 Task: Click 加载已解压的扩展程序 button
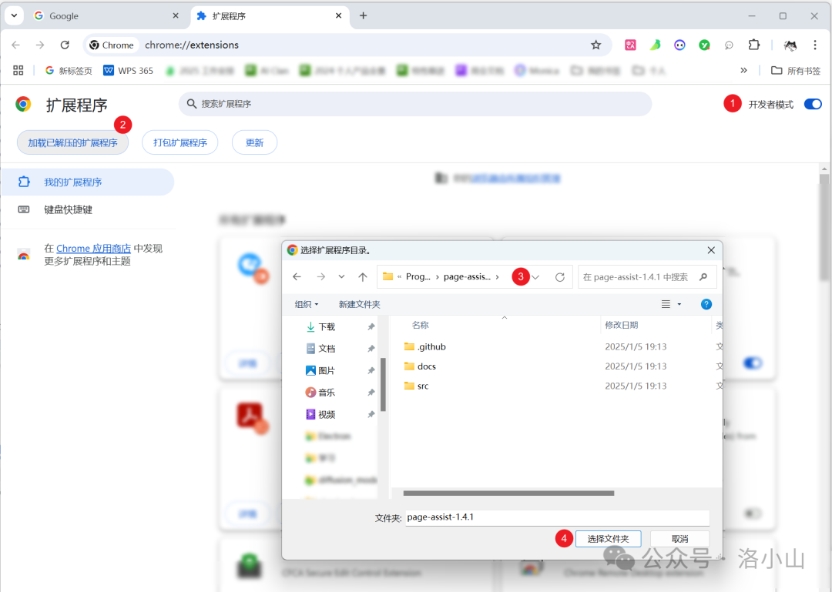(x=72, y=142)
